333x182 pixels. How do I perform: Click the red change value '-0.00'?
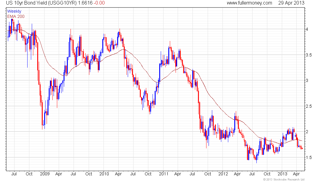click(99, 3)
